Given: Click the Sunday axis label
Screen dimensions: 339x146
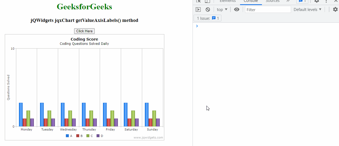Looking at the screenshot, I should click(x=153, y=129).
